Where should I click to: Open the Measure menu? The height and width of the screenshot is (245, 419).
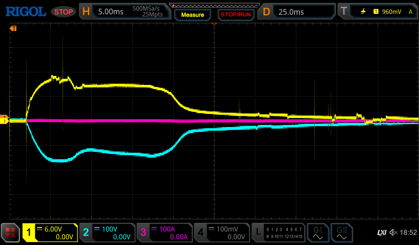192,15
